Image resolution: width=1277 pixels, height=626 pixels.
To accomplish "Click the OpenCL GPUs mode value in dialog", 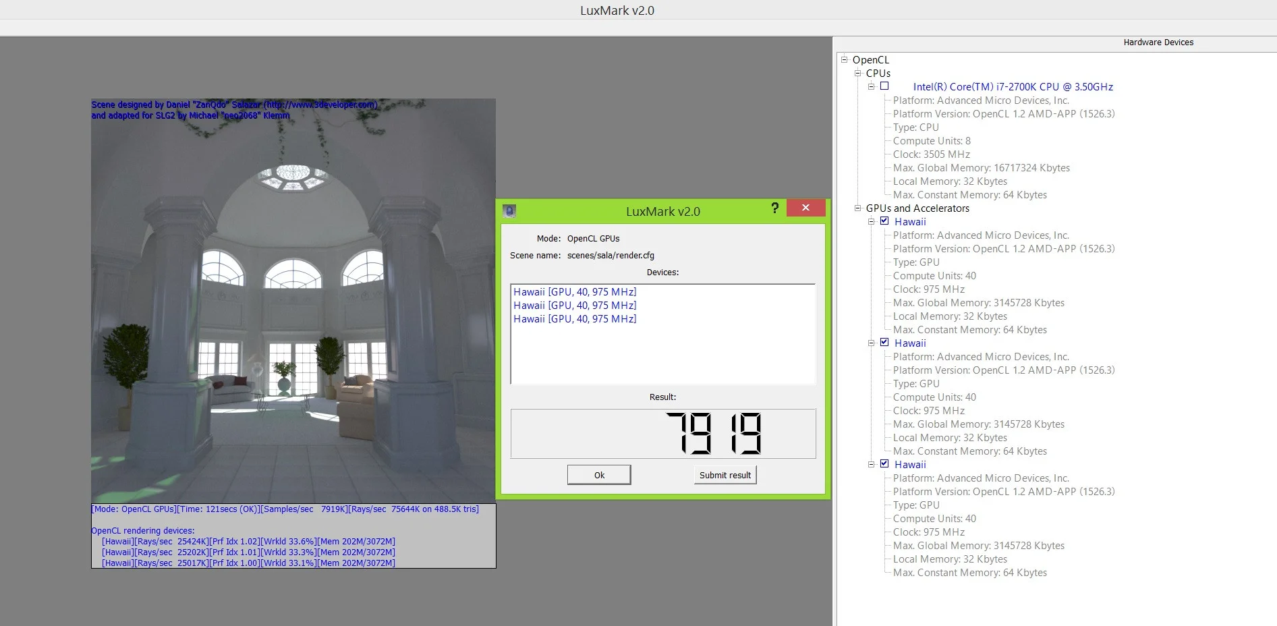I will (593, 239).
